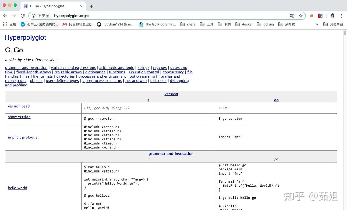Go to the strings section link

tap(143, 68)
